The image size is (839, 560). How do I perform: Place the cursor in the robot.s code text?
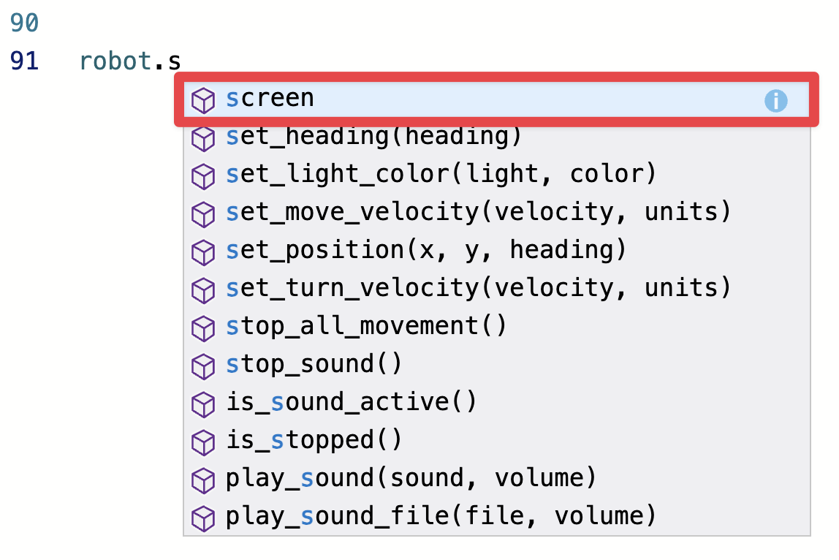(130, 61)
